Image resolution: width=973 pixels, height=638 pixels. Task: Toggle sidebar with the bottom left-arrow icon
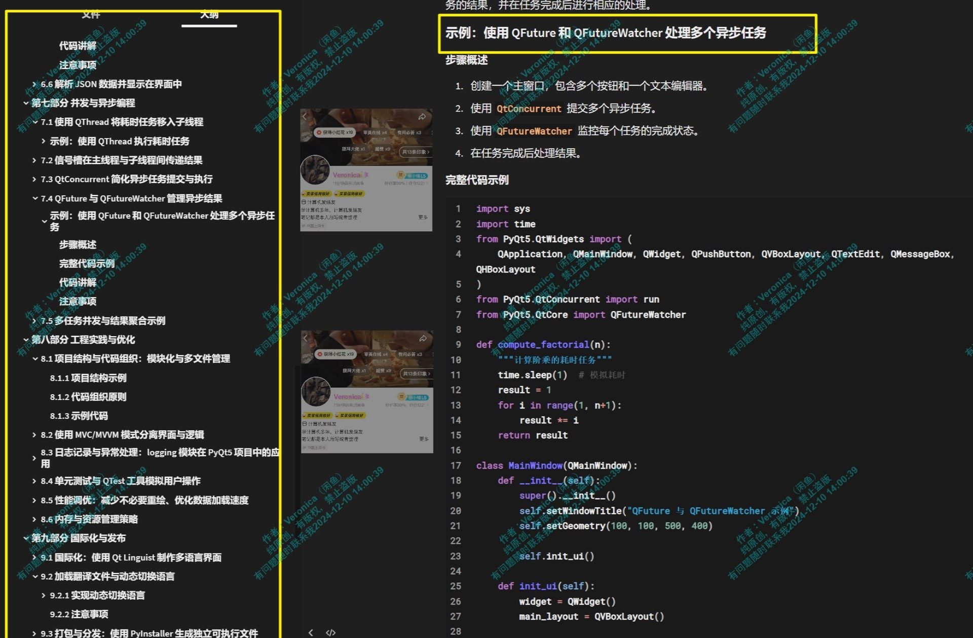pyautogui.click(x=311, y=632)
